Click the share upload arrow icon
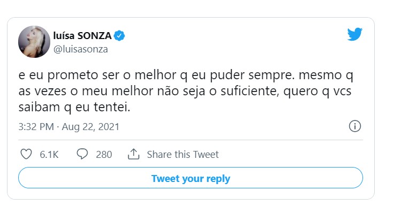This screenshot has width=409, height=213. tap(134, 154)
